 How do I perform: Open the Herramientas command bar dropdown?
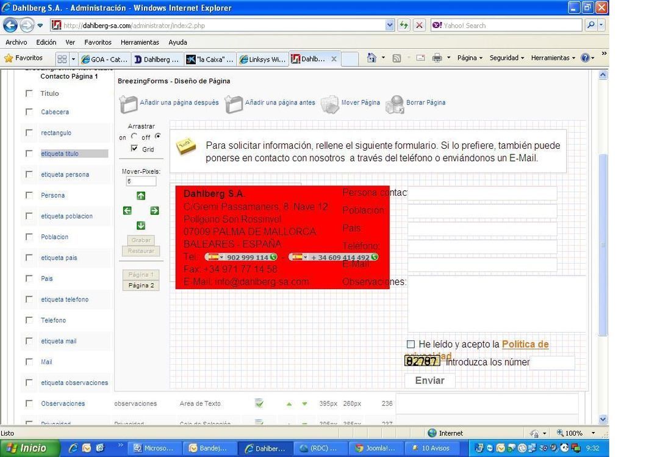click(553, 58)
